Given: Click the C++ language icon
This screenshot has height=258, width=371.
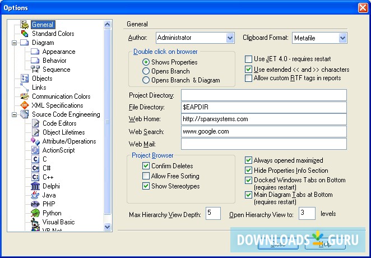Looking at the screenshot, I should [35, 177].
